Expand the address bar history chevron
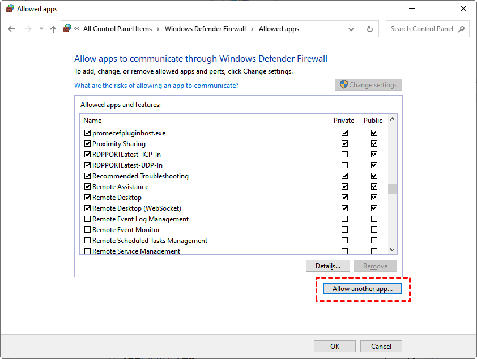 coord(351,29)
